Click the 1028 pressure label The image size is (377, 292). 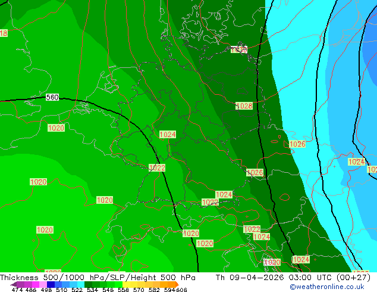(244, 105)
